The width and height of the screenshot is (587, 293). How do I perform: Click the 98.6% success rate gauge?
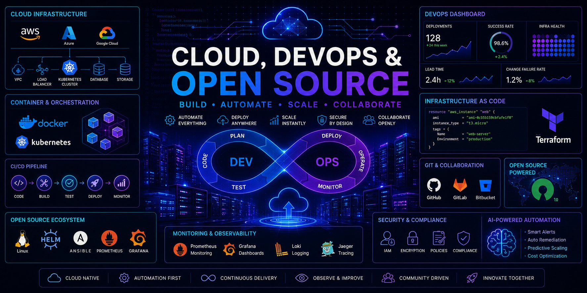pos(501,43)
